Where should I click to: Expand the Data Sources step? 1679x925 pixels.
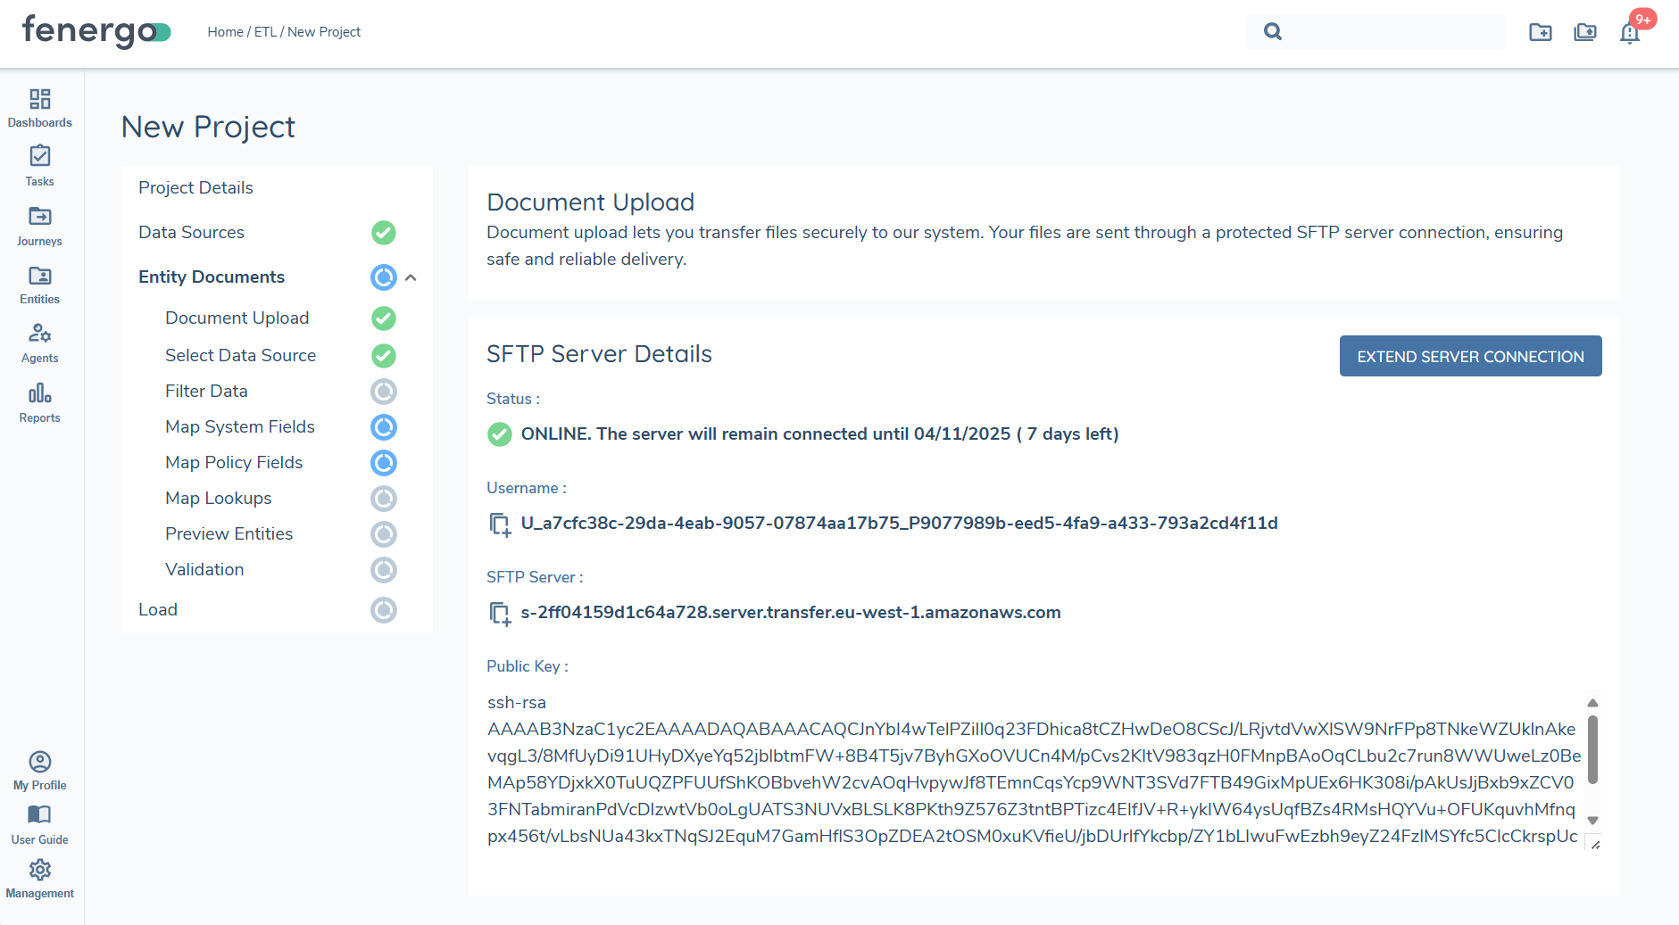191,232
